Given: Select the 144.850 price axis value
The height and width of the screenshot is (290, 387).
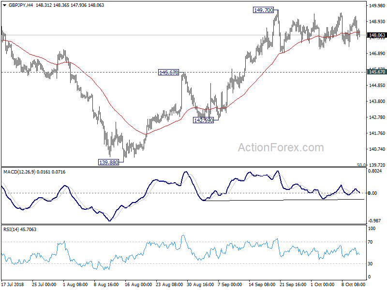Looking at the screenshot, I should pyautogui.click(x=377, y=86).
